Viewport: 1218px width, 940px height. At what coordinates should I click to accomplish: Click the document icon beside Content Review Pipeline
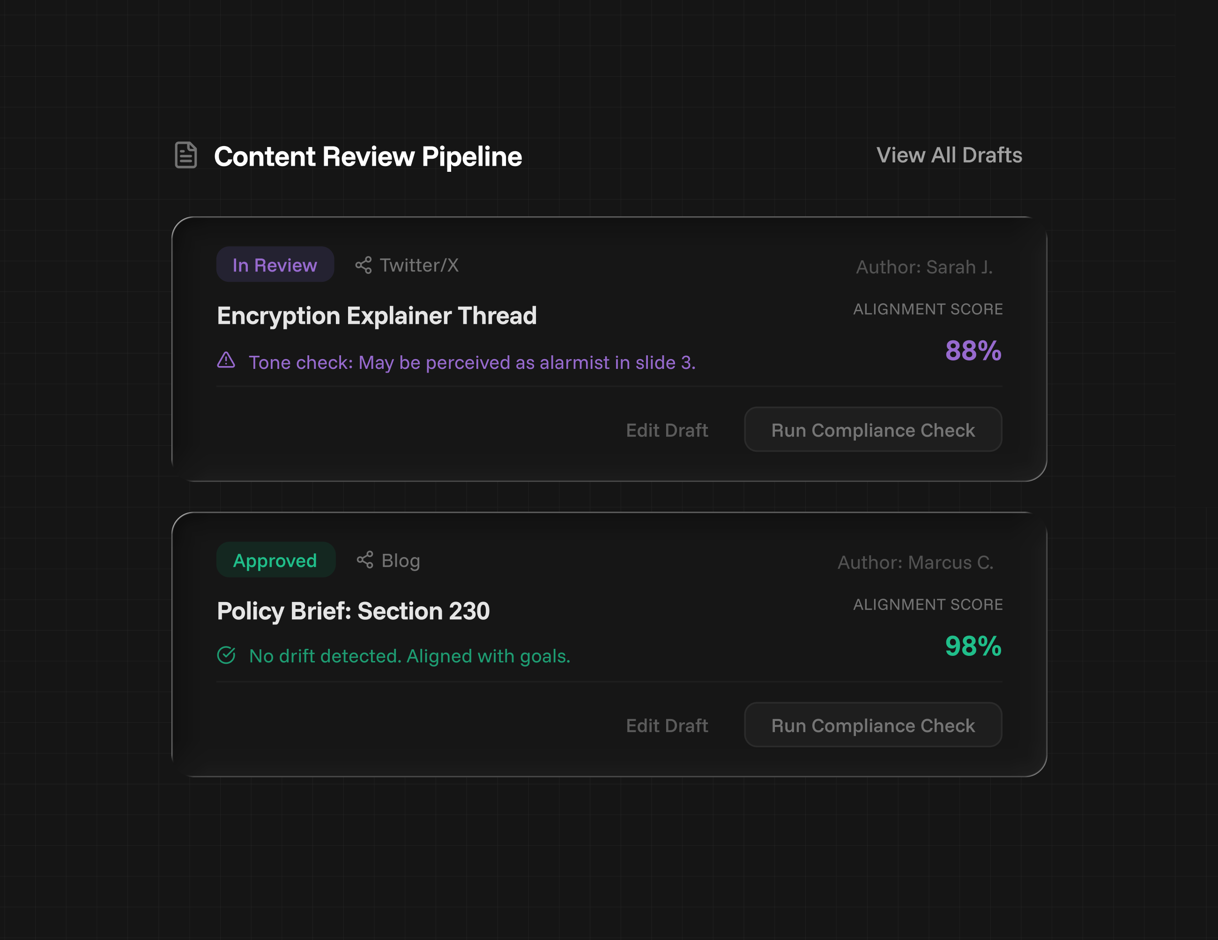point(186,155)
